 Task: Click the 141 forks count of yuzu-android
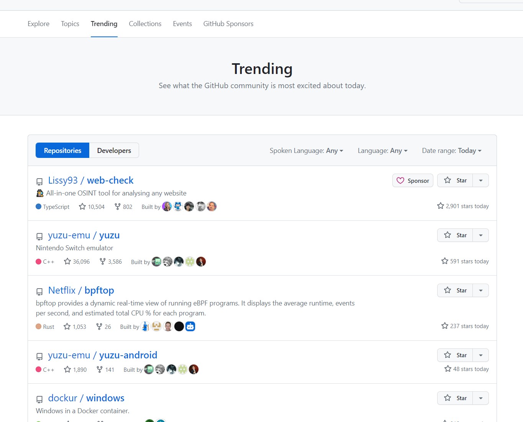coord(105,369)
